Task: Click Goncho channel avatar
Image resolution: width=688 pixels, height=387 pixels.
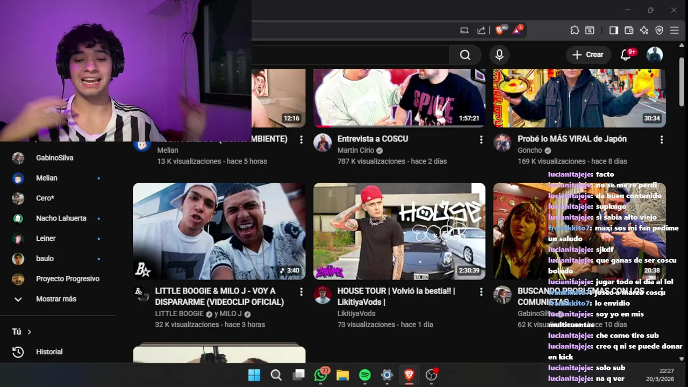Action: pos(503,142)
